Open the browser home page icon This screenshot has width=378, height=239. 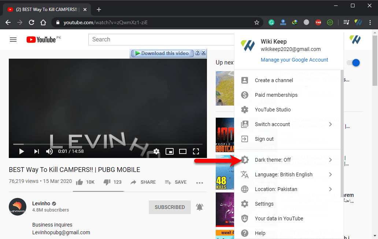pyautogui.click(x=43, y=22)
